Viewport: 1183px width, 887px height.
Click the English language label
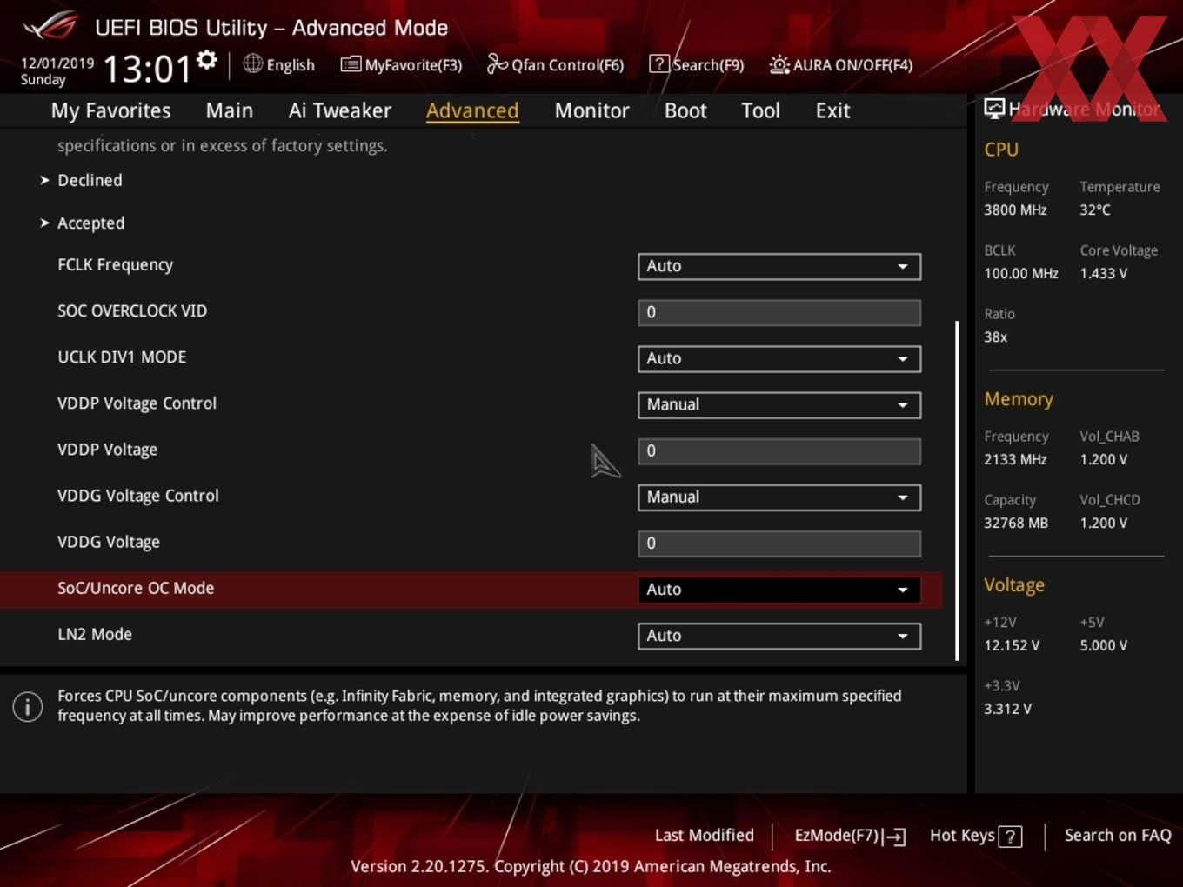[x=291, y=65]
